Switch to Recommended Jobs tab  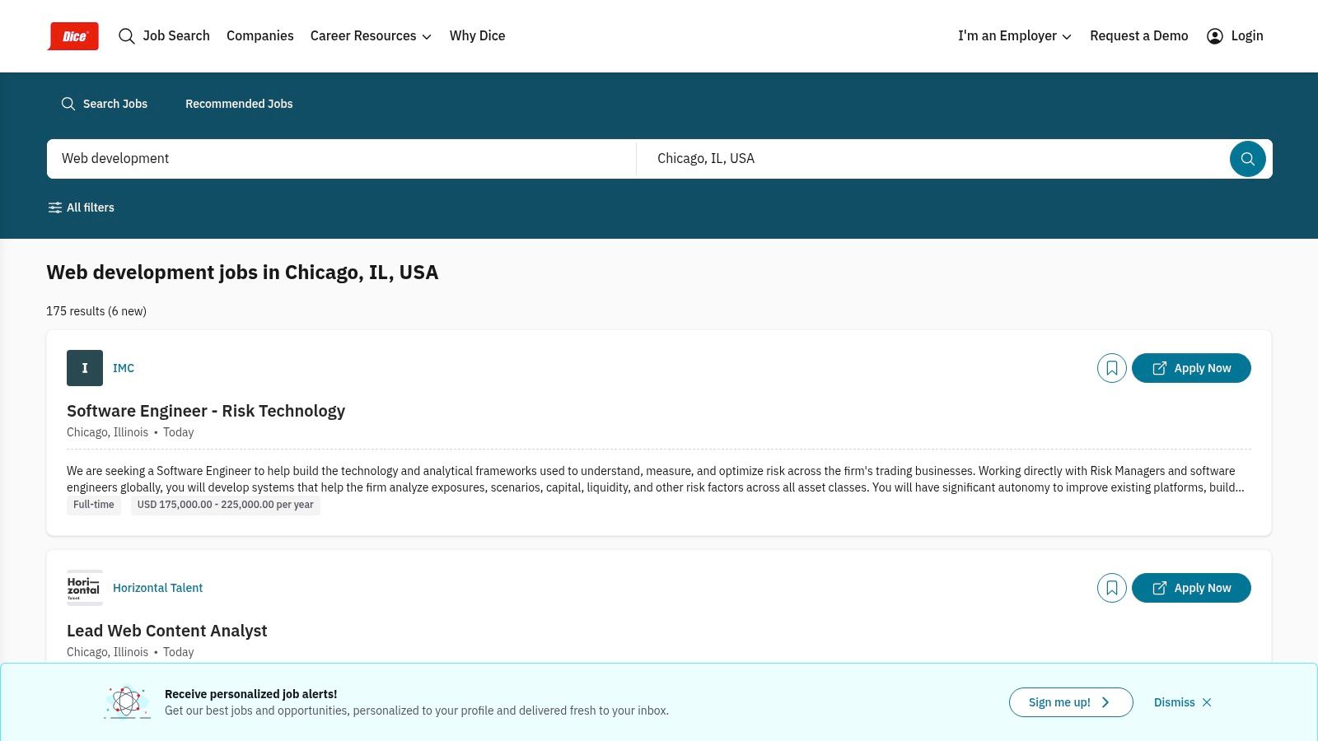[239, 104]
